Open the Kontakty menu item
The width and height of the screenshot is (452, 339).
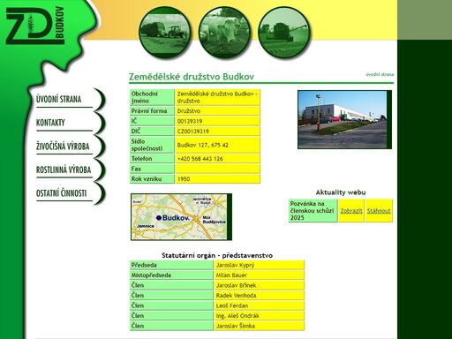(x=50, y=123)
